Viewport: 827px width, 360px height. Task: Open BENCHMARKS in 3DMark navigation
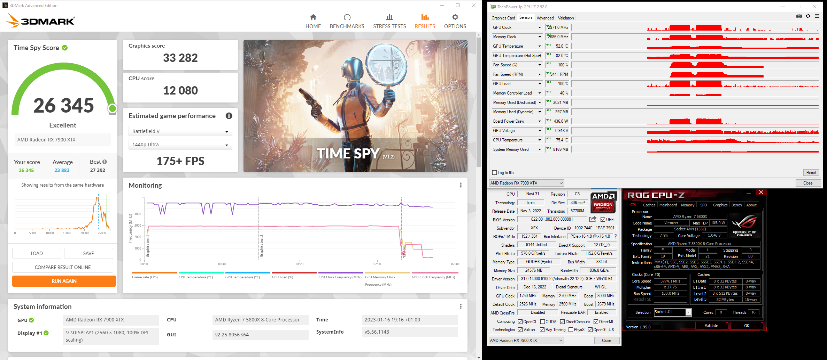pyautogui.click(x=347, y=21)
